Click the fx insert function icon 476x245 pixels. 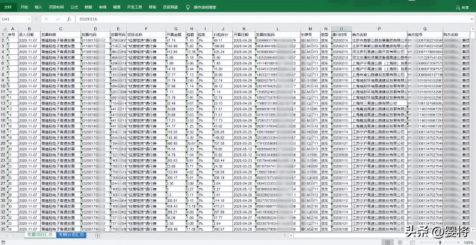[69, 19]
